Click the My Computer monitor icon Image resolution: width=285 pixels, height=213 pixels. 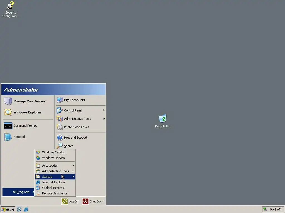point(60,100)
